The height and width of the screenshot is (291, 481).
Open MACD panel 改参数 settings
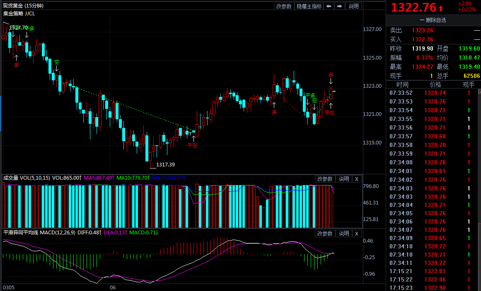[x=324, y=233]
